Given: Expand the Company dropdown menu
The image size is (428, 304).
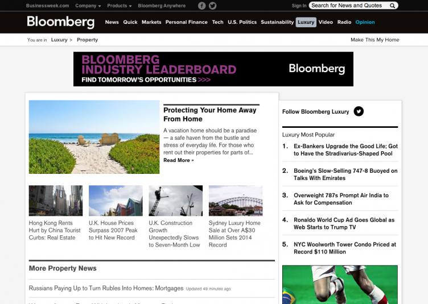Looking at the screenshot, I should pos(88,6).
